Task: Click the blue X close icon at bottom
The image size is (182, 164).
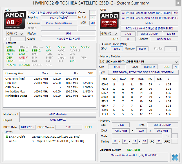Action: point(175,157)
